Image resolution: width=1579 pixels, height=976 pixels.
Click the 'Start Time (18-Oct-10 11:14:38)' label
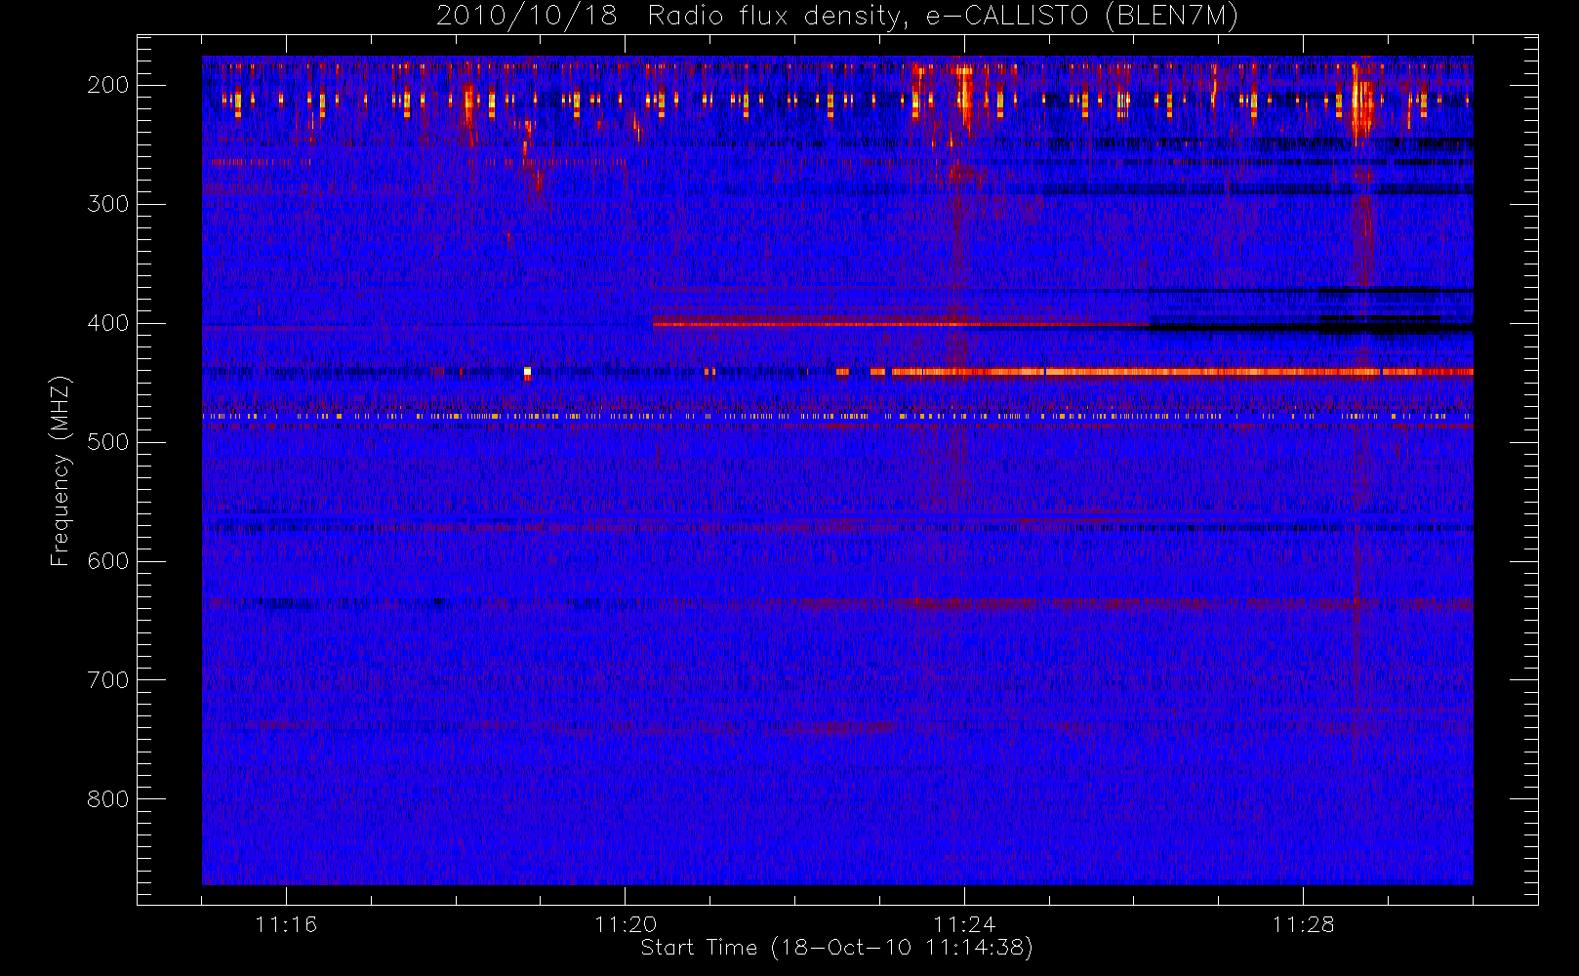(x=836, y=948)
